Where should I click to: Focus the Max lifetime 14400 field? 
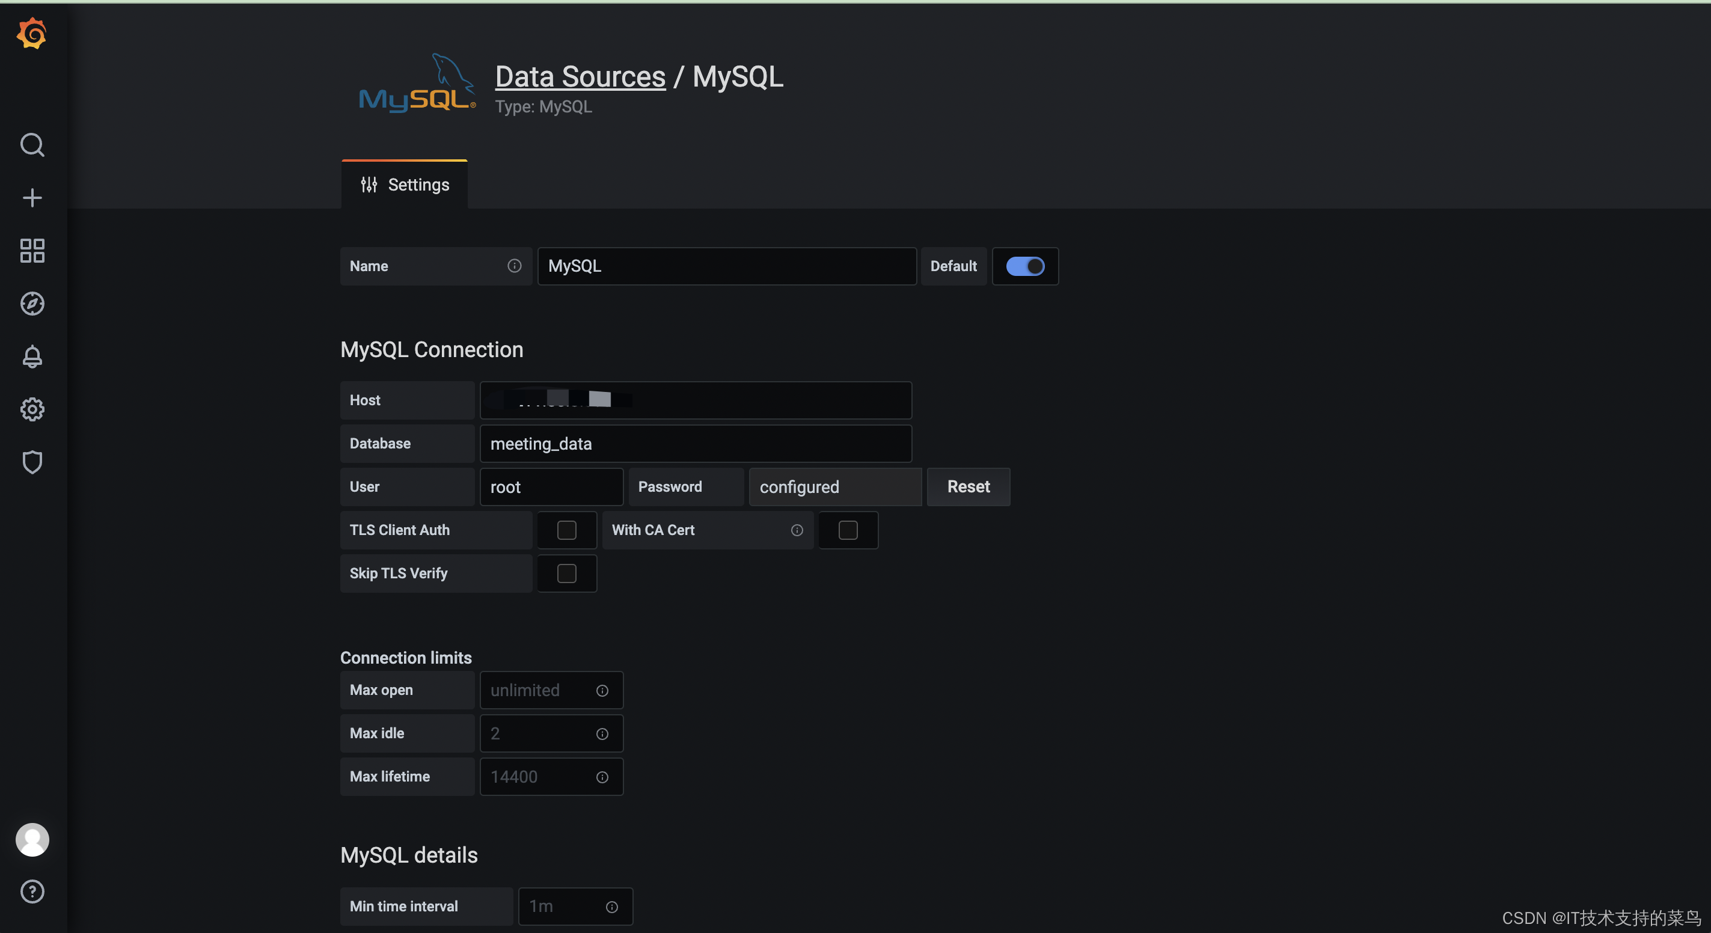tap(551, 776)
